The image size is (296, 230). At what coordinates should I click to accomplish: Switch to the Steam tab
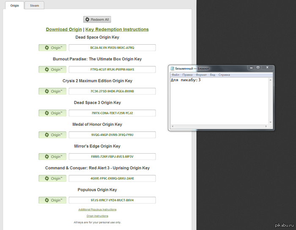pos(34,5)
